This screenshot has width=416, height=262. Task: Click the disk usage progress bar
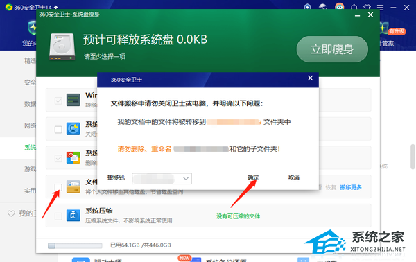pos(75,245)
